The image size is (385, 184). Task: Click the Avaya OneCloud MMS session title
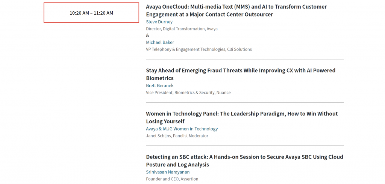236,10
